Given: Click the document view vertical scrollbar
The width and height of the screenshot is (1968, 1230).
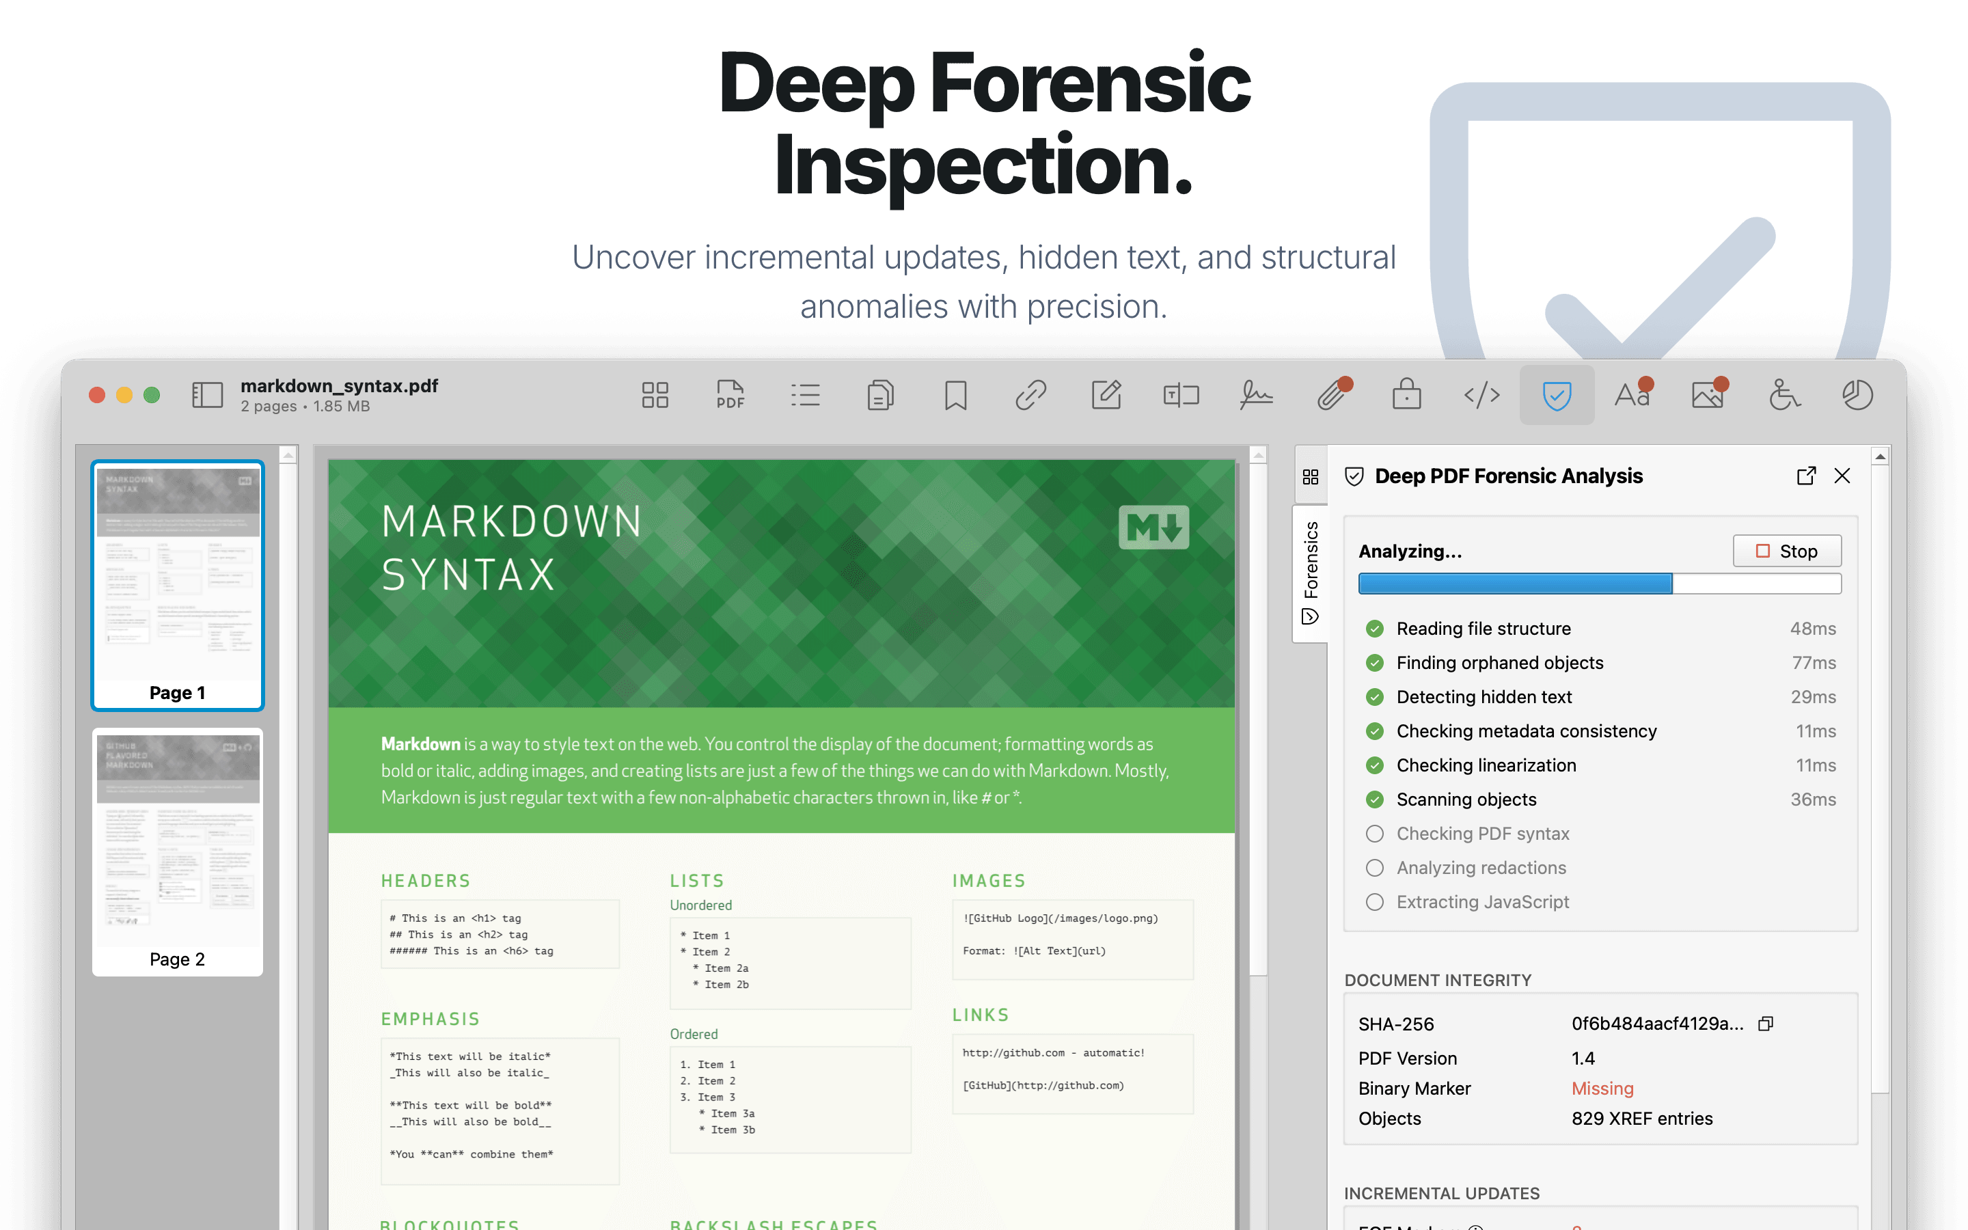Looking at the screenshot, I should tap(1258, 720).
